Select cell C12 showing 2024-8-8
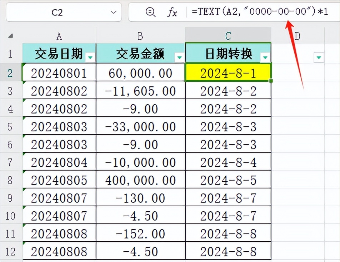The image size is (340, 262). [228, 251]
